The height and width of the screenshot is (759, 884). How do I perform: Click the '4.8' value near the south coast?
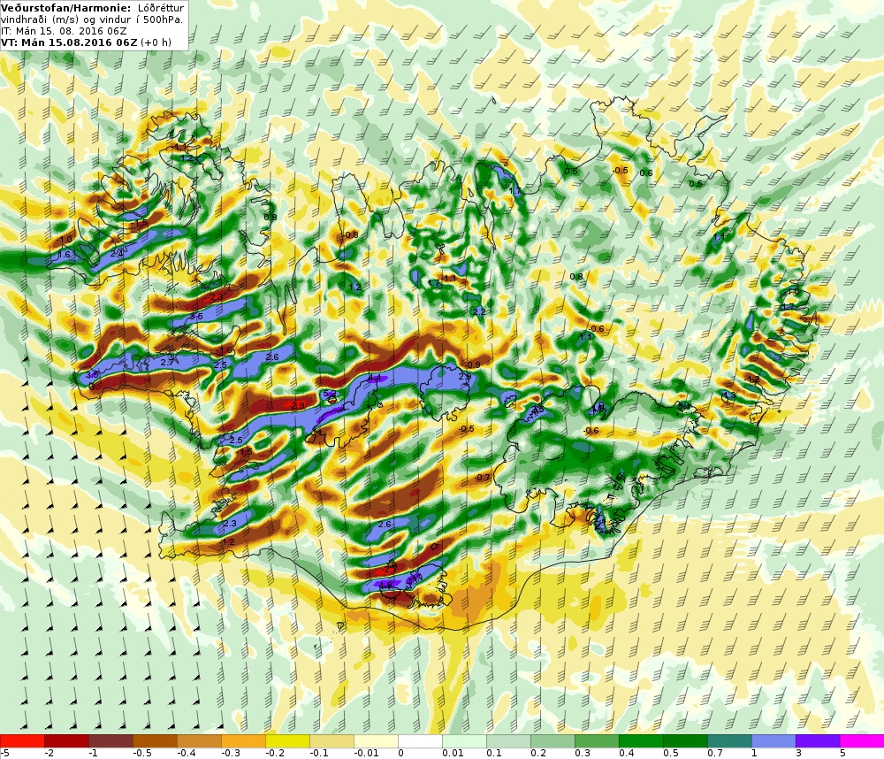(385, 586)
